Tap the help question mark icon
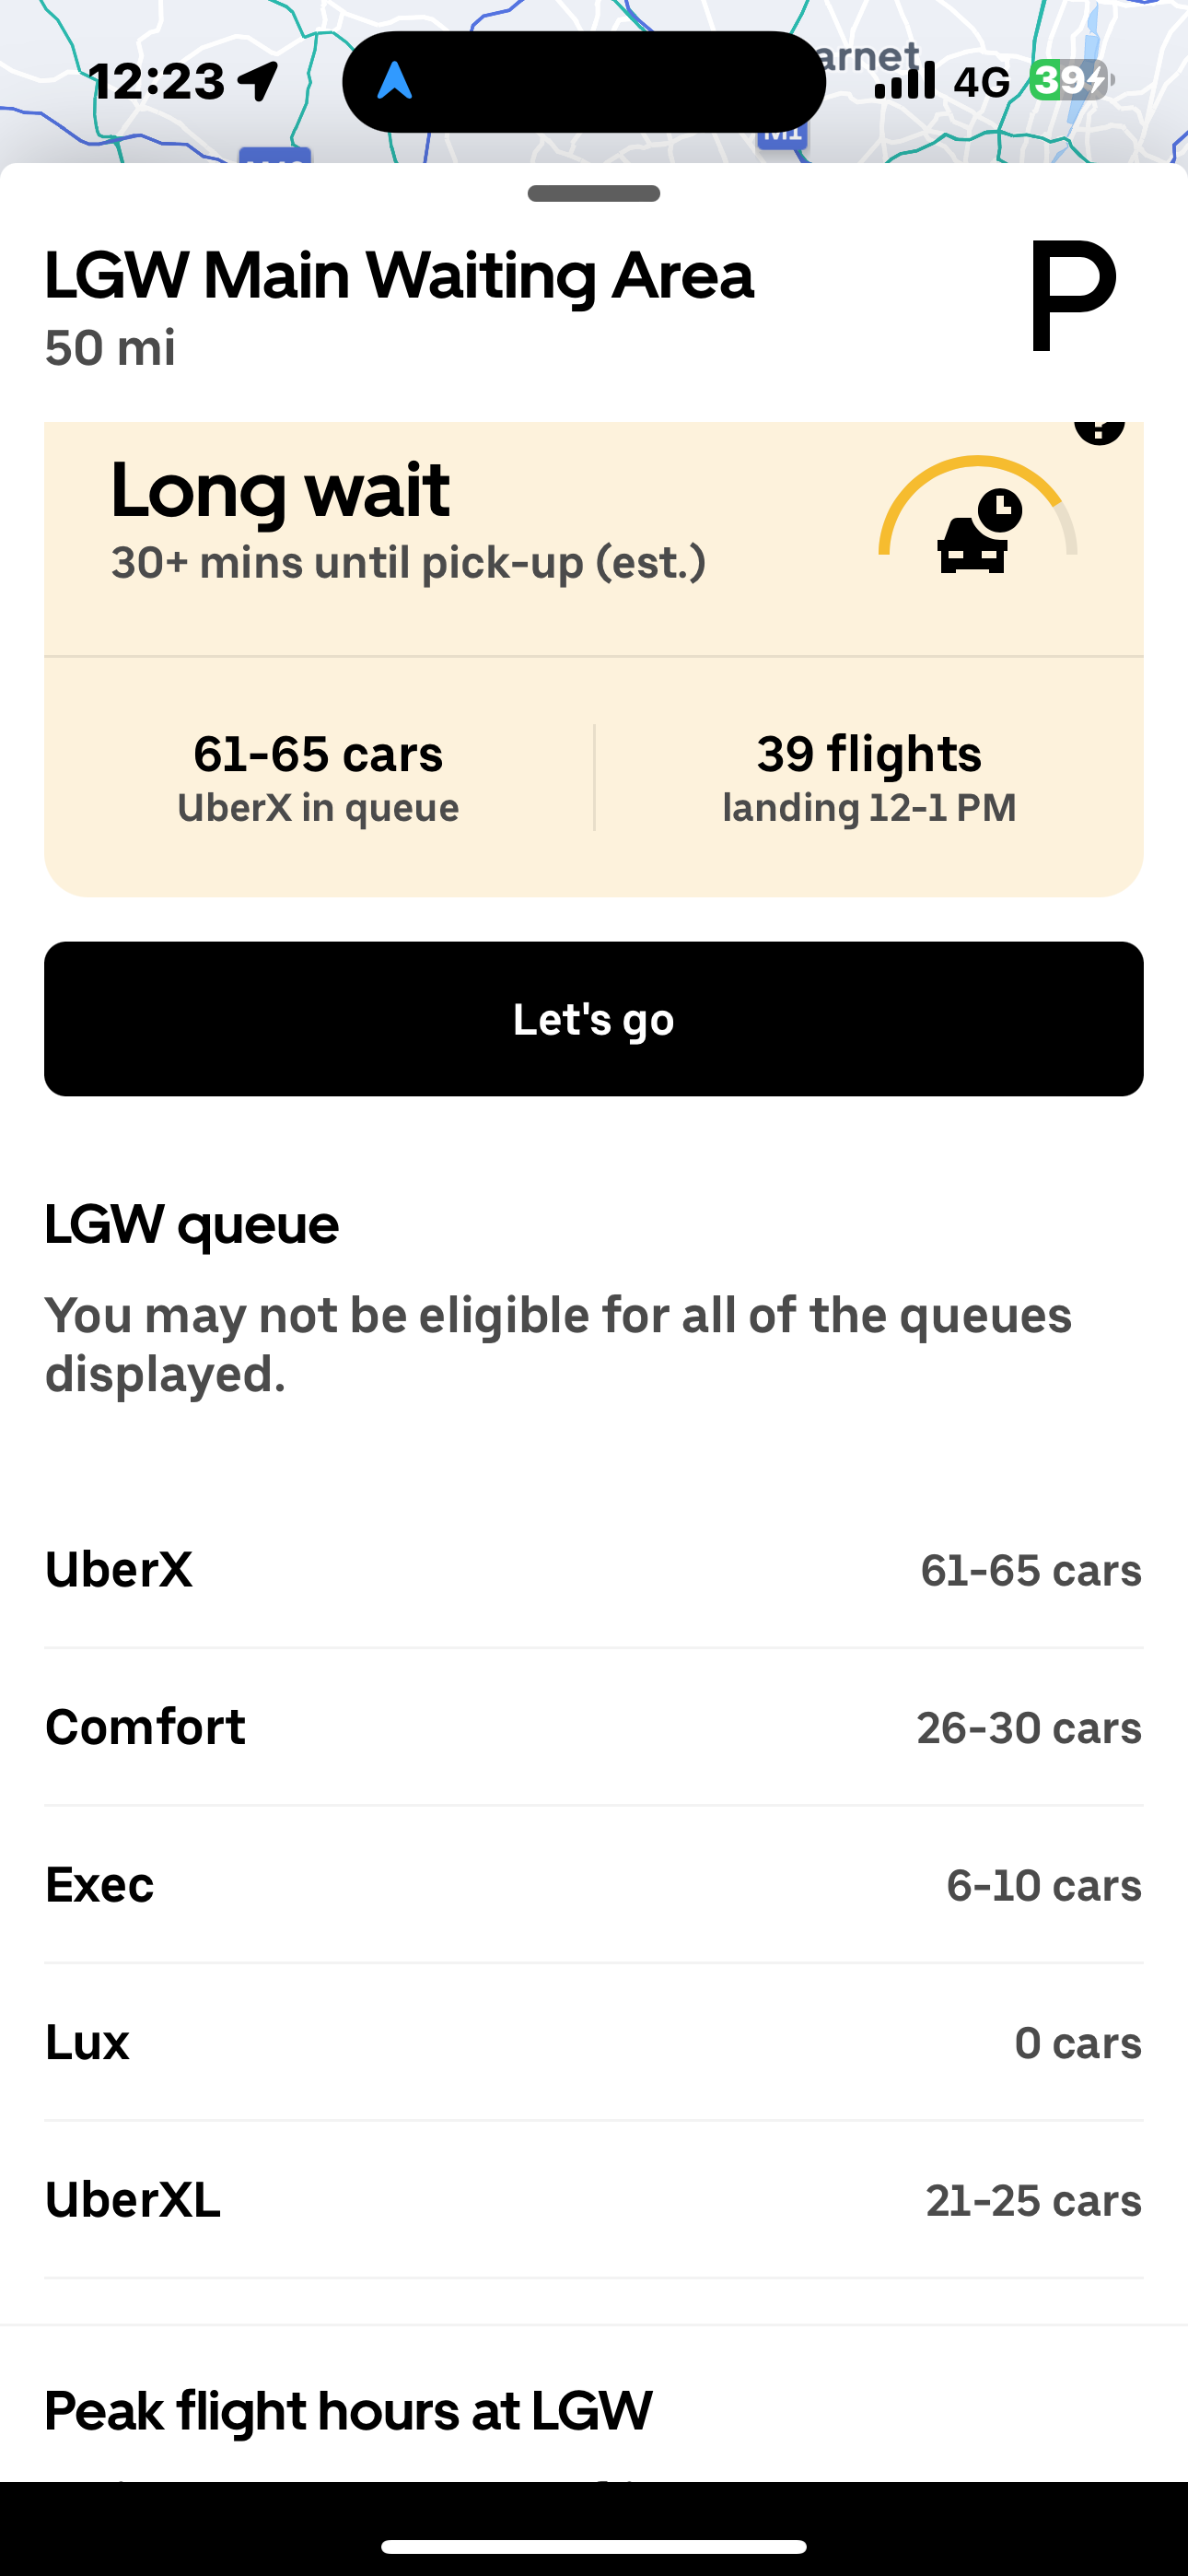 1099,429
